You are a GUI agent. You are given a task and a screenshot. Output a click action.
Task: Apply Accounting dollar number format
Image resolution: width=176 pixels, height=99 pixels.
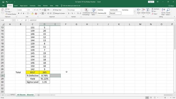[x=69, y=13]
